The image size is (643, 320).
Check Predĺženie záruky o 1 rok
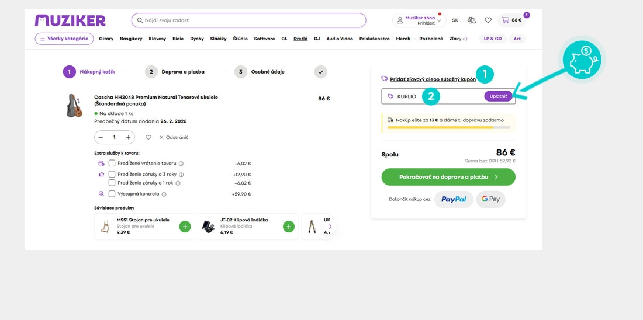(112, 183)
